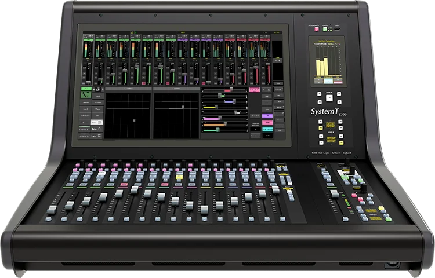Toggle the green POWER button
Image resolution: width=435 pixels, height=278 pixels.
point(325,29)
